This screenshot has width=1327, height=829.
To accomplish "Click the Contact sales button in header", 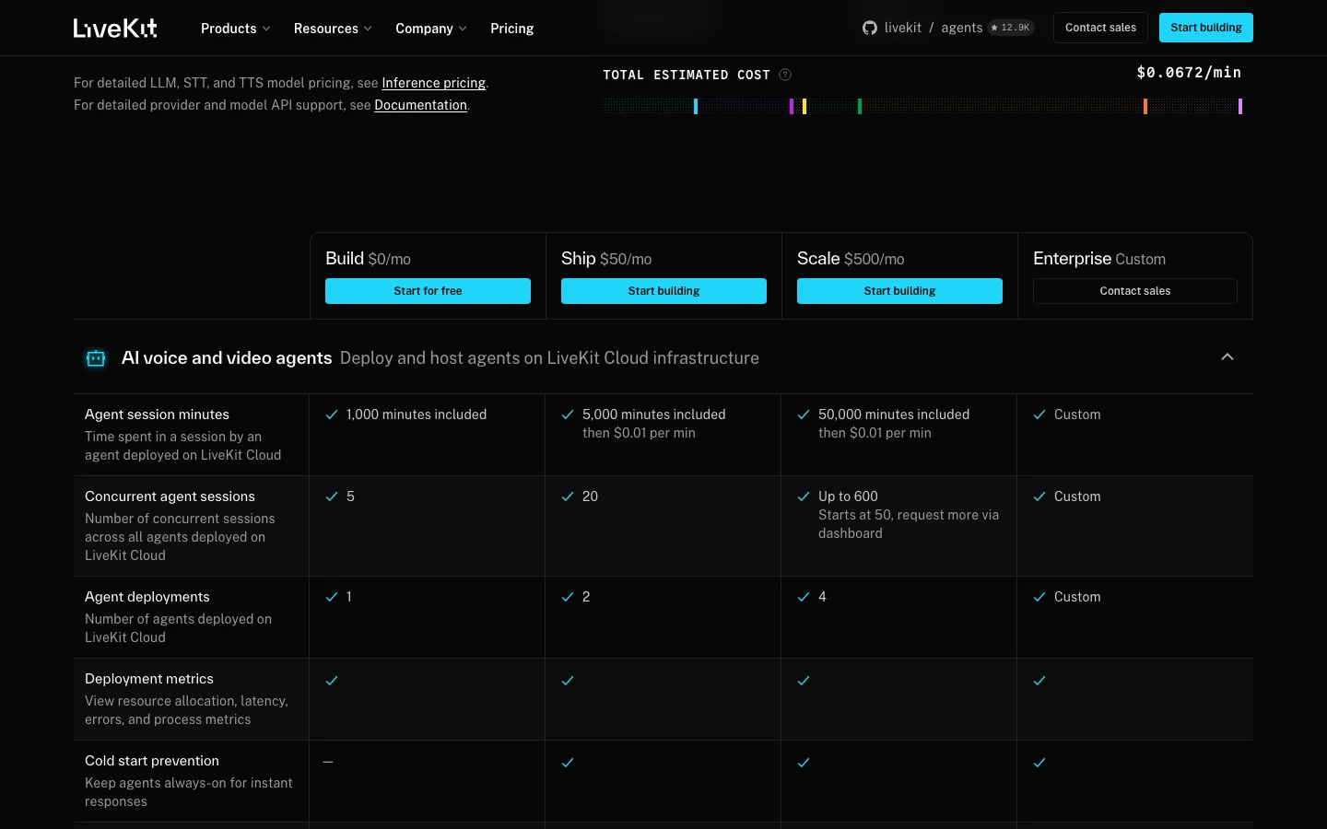I will pyautogui.click(x=1100, y=28).
